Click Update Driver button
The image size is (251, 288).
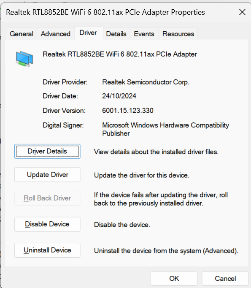pyautogui.click(x=47, y=175)
